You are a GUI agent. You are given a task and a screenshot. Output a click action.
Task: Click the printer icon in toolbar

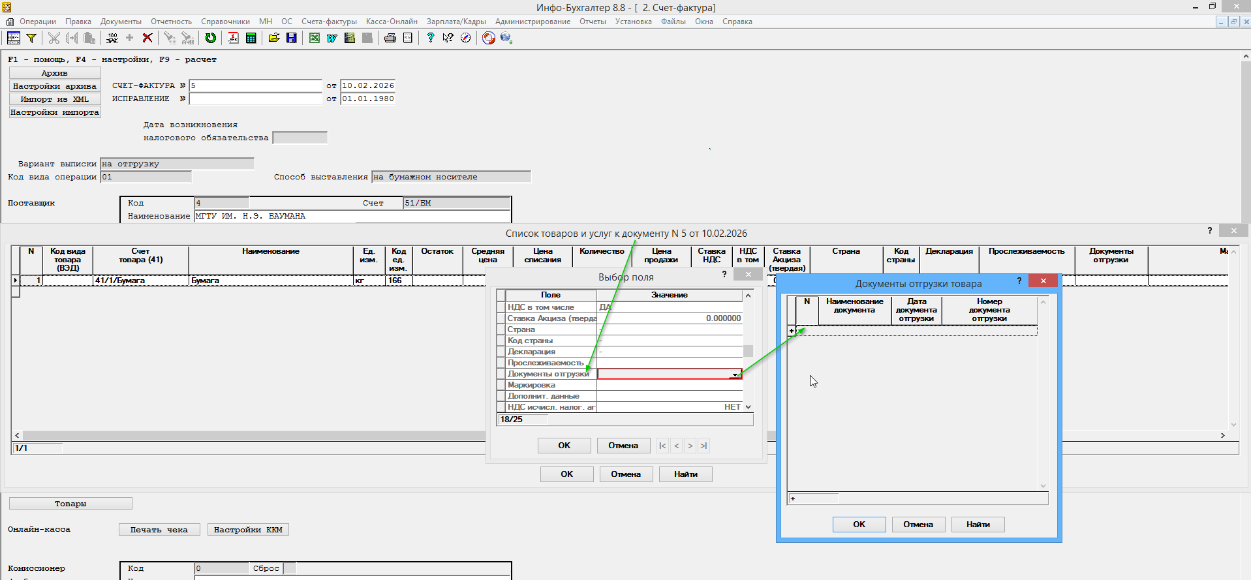390,38
